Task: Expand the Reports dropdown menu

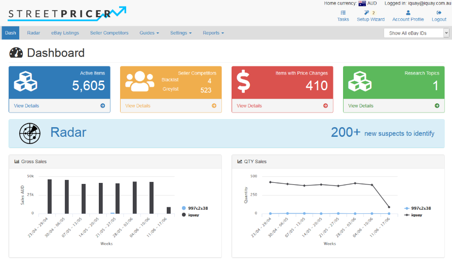Action: point(213,33)
